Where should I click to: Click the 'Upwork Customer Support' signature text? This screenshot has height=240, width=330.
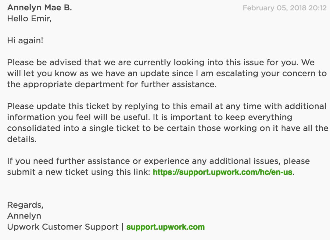click(x=63, y=227)
